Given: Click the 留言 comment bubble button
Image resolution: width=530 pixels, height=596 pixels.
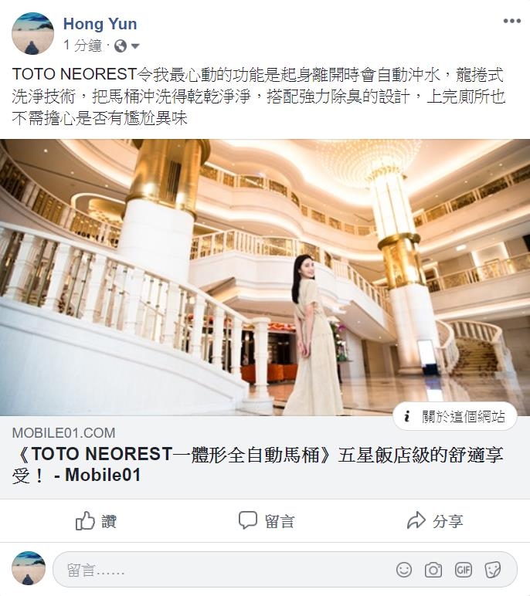Looking at the screenshot, I should pos(267,521).
